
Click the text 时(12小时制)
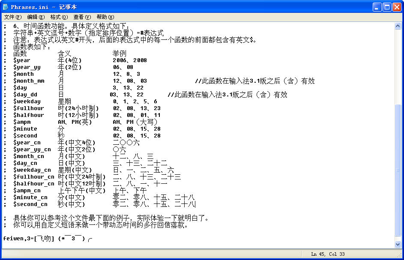pos(78,115)
